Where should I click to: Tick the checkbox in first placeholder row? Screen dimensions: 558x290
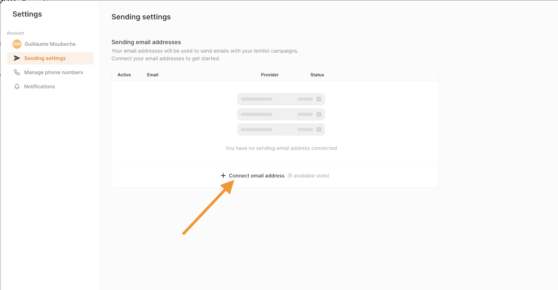319,99
